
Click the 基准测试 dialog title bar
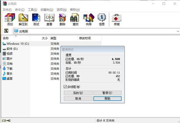(93, 49)
